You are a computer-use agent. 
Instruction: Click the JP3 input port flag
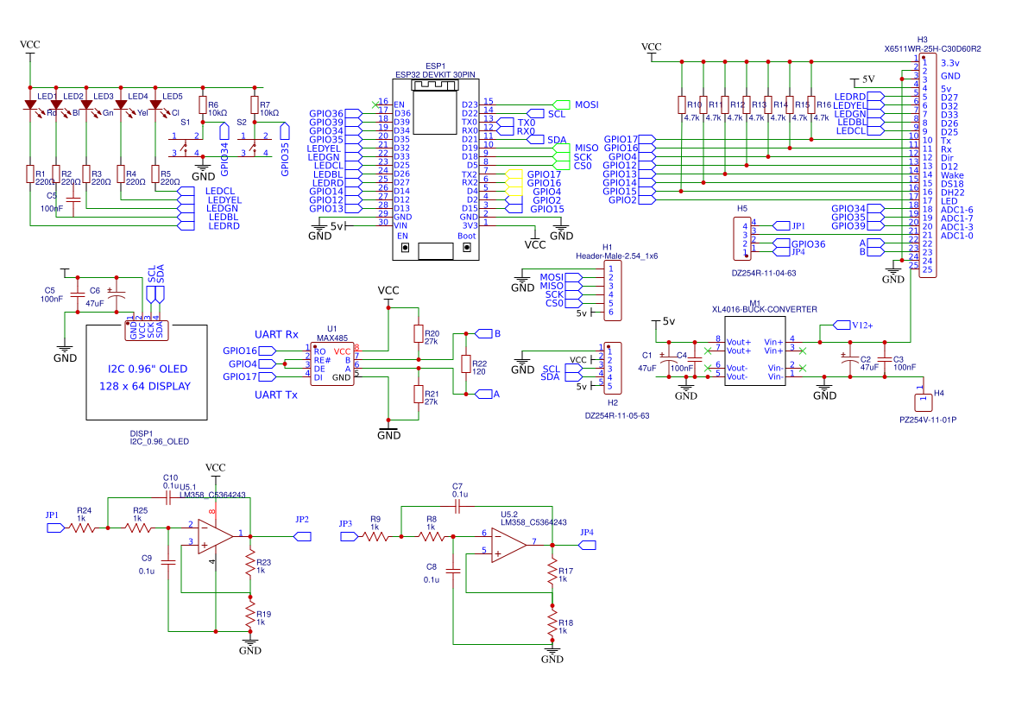tap(350, 536)
